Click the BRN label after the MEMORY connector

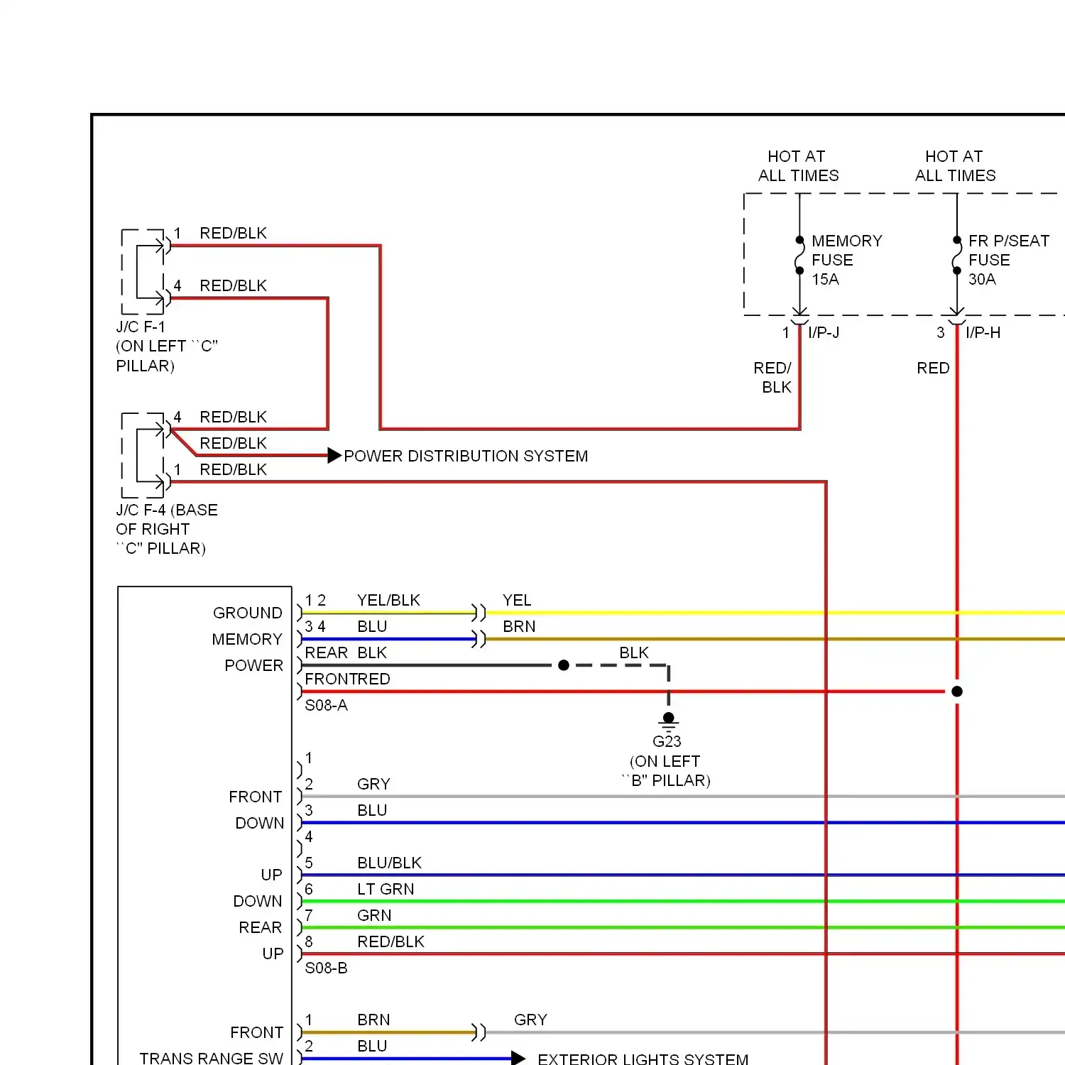(519, 626)
